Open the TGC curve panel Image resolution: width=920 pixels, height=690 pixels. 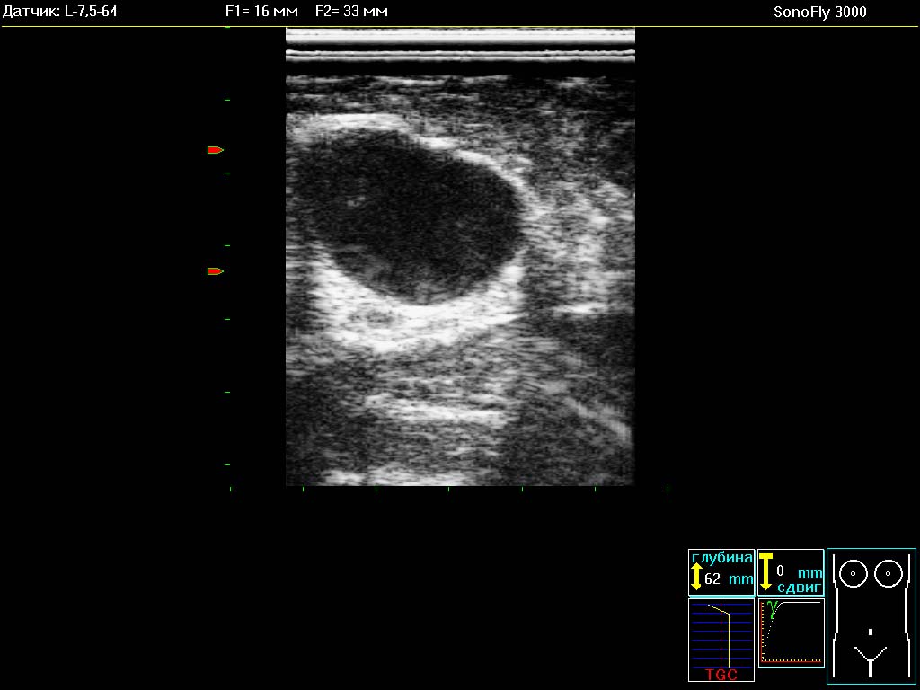tap(721, 640)
